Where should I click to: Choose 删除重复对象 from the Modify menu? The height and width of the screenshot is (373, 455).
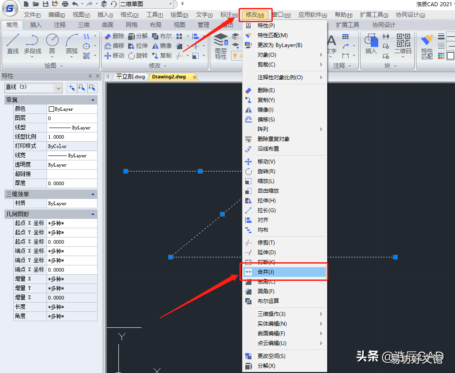(x=285, y=139)
